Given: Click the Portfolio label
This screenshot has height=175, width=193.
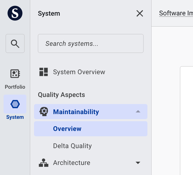Looking at the screenshot, I should coord(15,87).
